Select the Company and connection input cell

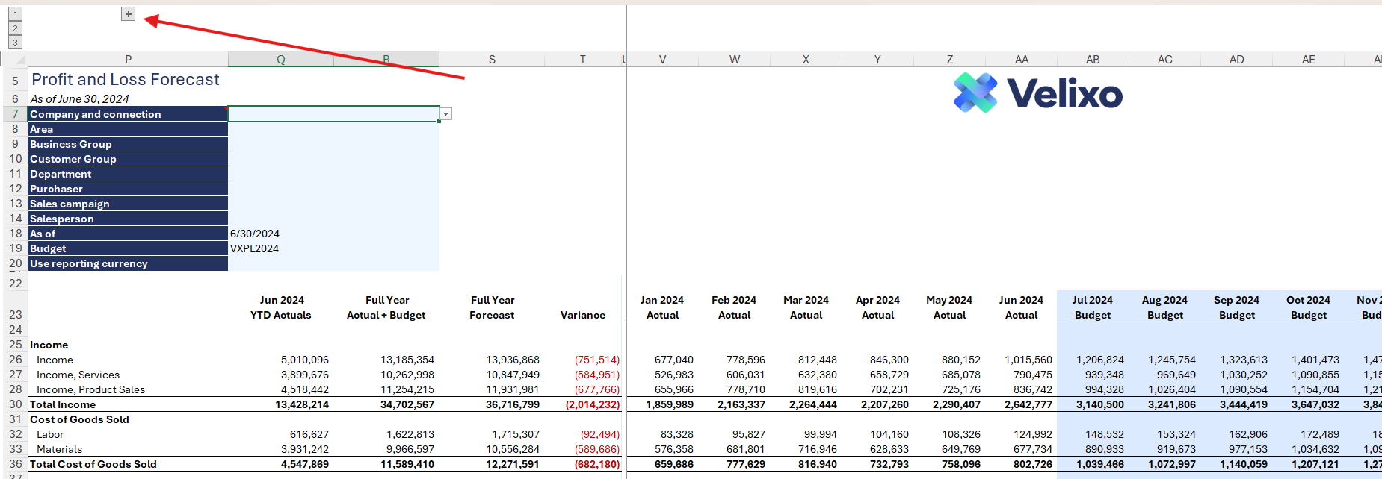tap(333, 114)
